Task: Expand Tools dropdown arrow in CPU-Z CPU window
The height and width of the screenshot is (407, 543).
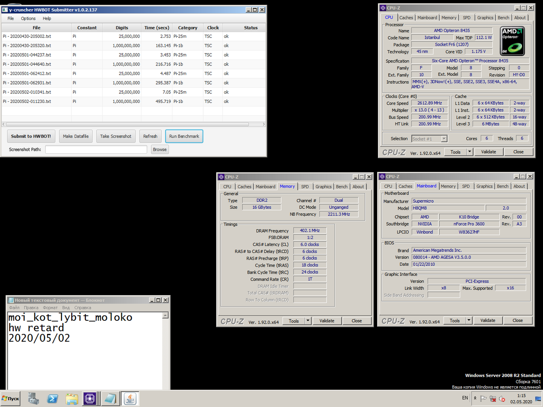Action: click(x=470, y=152)
